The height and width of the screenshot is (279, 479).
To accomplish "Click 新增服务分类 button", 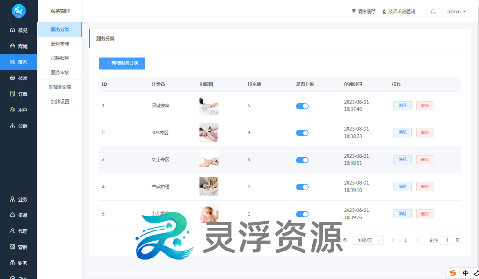I will coord(122,63).
